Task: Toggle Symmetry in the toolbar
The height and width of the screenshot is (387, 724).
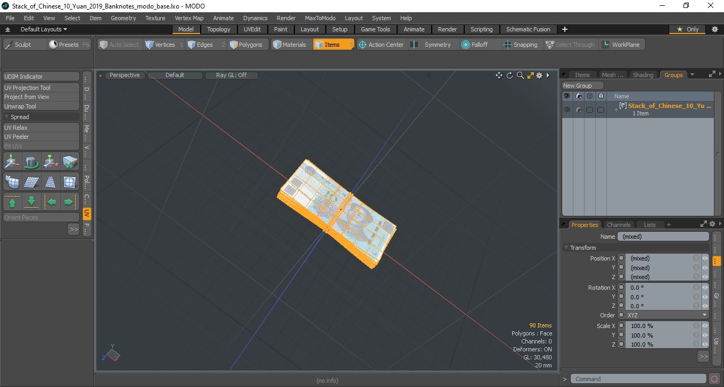Action: click(432, 45)
